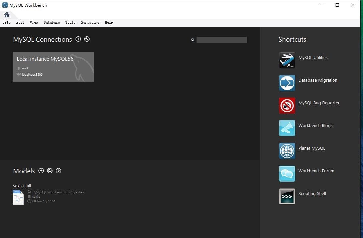Create a new model with plus icon
This screenshot has width=363, height=238.
(41, 171)
